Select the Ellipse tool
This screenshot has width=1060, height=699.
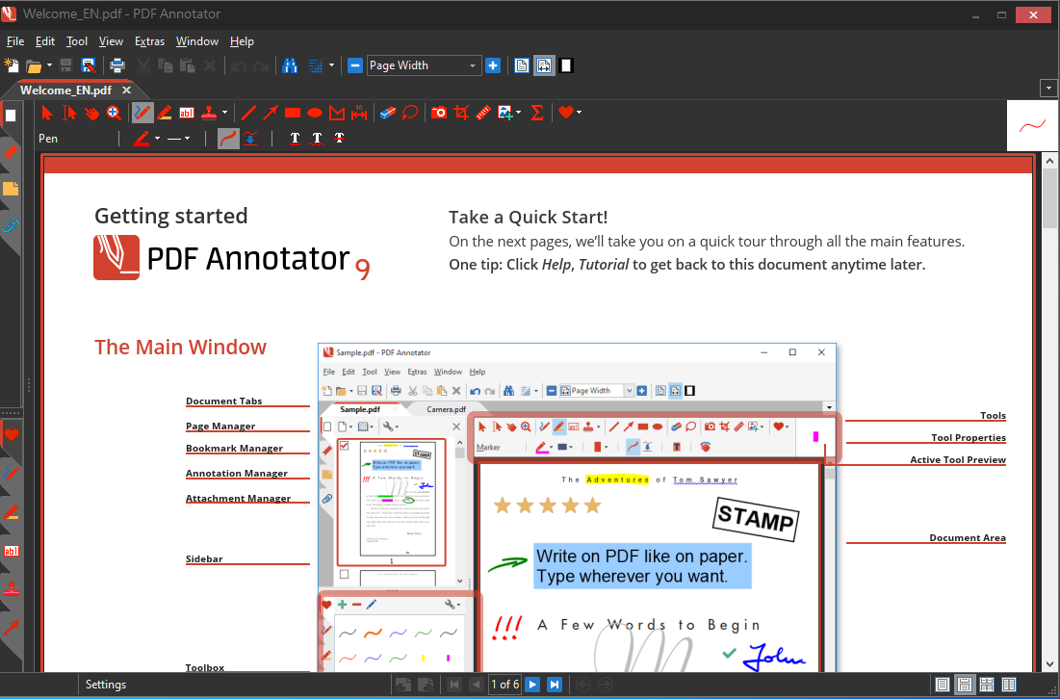coord(315,113)
